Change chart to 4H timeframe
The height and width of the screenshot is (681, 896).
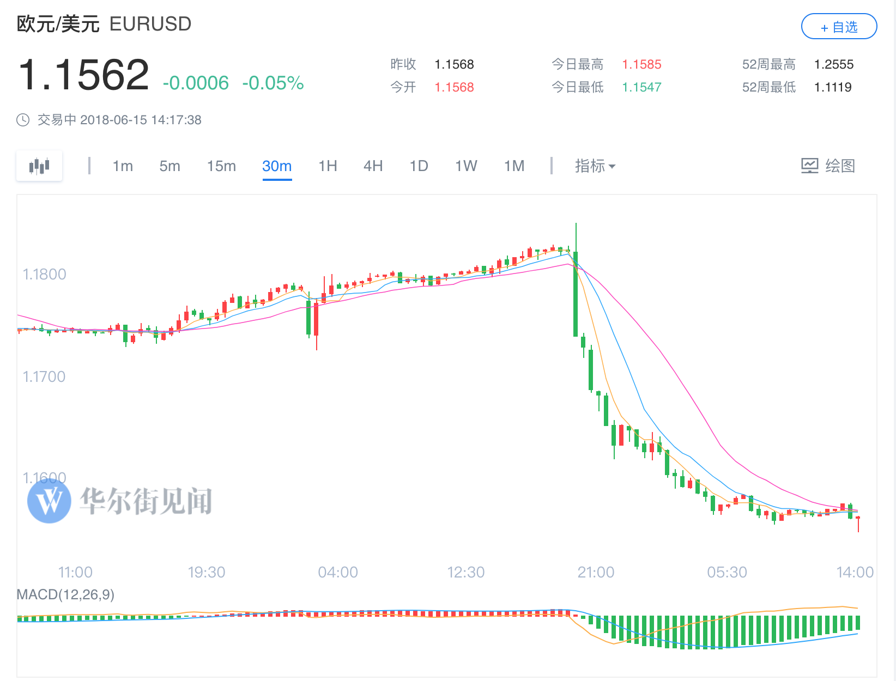373,166
